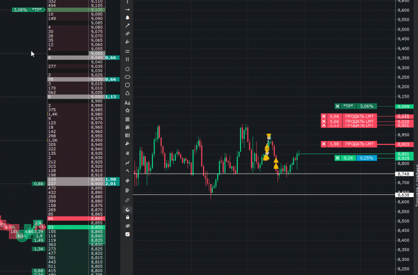Click the 1,13 order tag beside 9,000
Image resolution: width=418 pixels, height=275 pixels.
coord(112,97)
